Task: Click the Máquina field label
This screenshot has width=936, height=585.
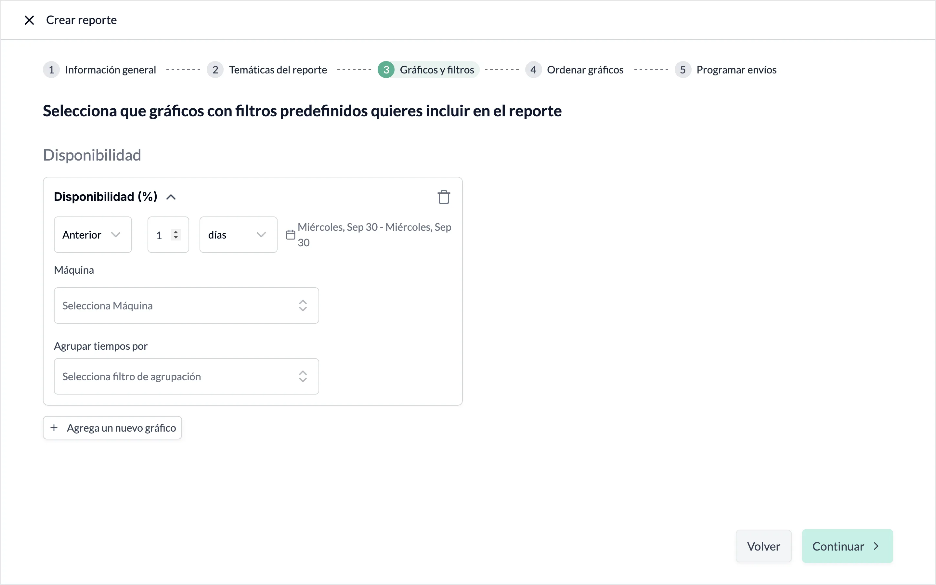Action: pyautogui.click(x=74, y=270)
